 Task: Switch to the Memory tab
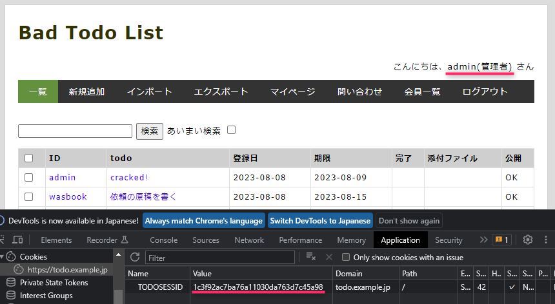point(352,240)
